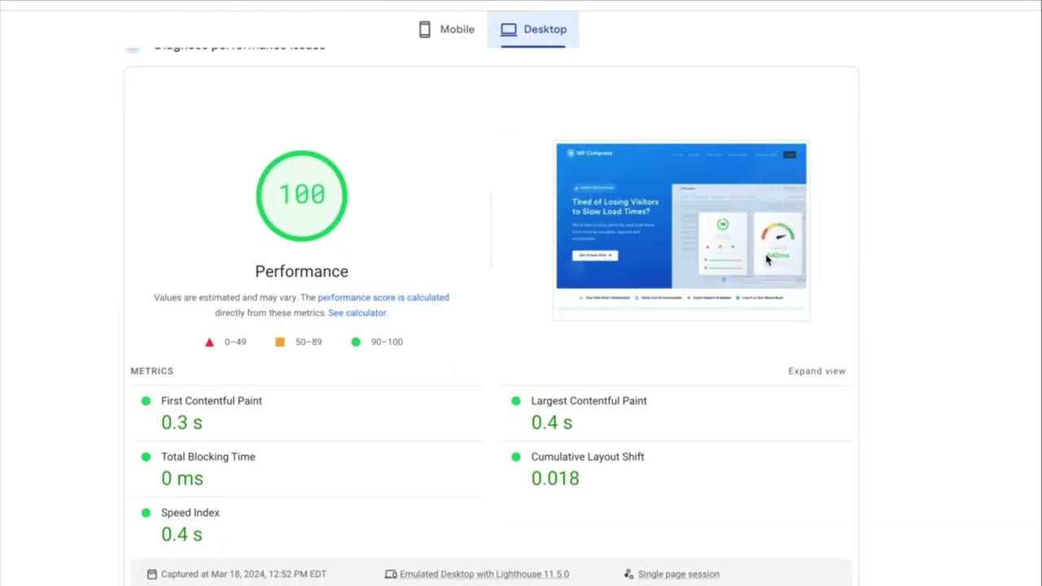Click the 0.018 layout shift value
Image resolution: width=1042 pixels, height=586 pixels.
click(555, 479)
